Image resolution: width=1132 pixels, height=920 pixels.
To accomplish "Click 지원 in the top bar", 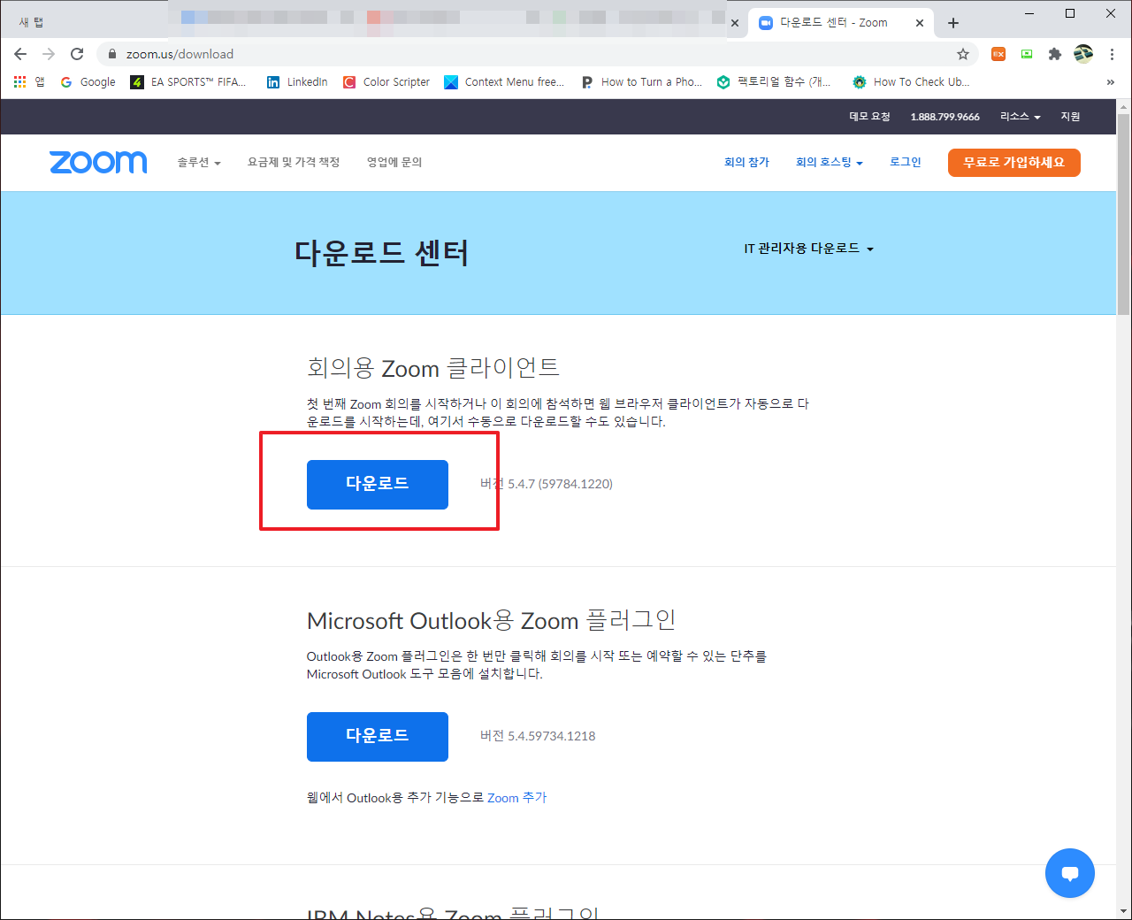I will click(x=1070, y=117).
